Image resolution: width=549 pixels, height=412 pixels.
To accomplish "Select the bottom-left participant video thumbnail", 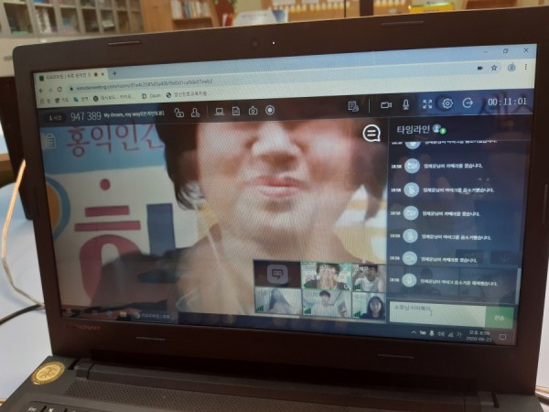I will tap(278, 300).
